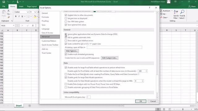
Task: Switch to Normal view in status bar
Action: pos(158,109)
